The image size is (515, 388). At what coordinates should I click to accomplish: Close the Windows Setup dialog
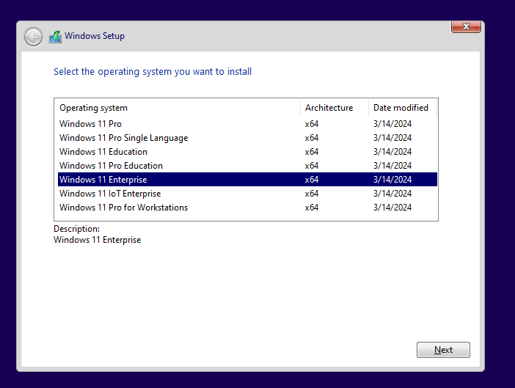[x=466, y=26]
